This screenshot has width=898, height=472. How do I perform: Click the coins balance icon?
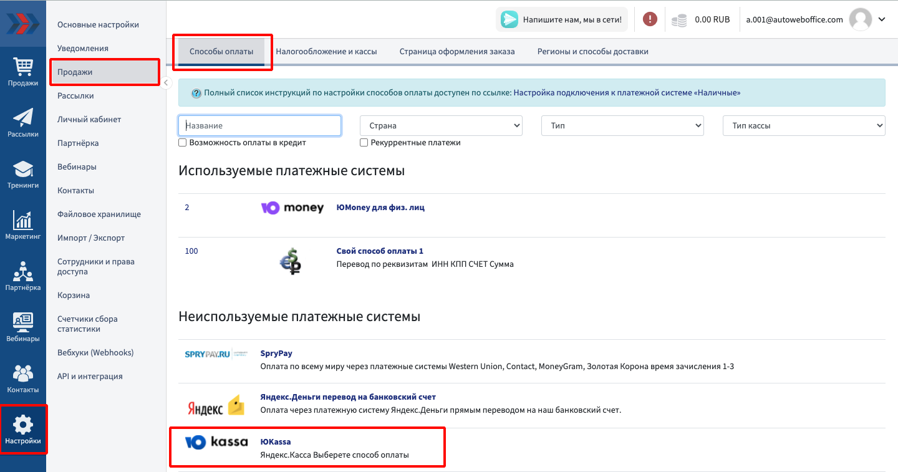[x=679, y=20]
